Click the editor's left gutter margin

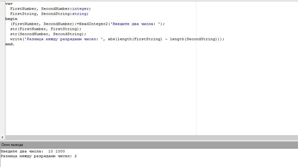(x=2, y=68)
